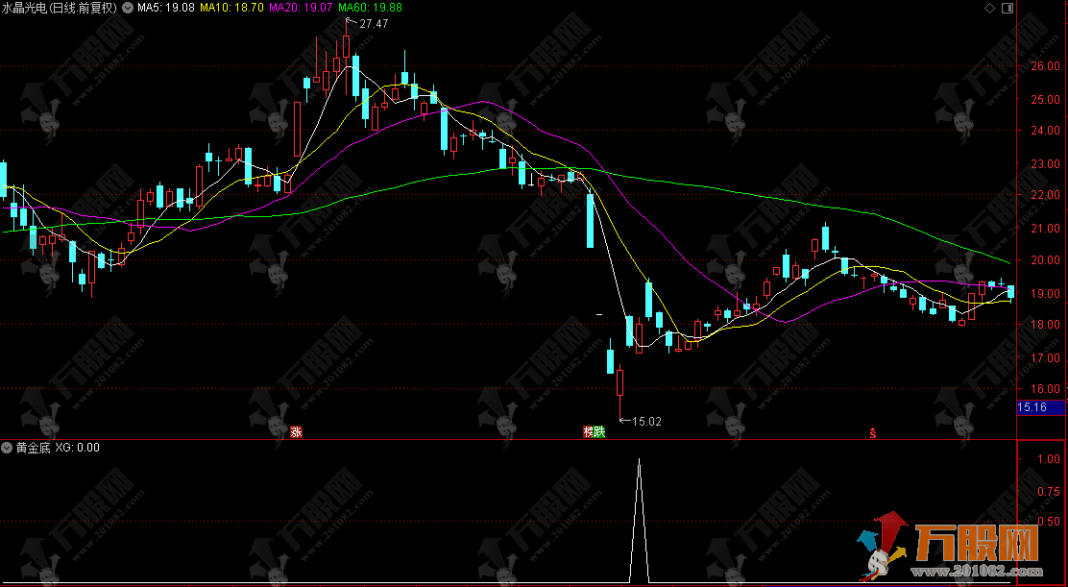Click the 15.02 low price label
The image size is (1068, 587).
pos(647,421)
